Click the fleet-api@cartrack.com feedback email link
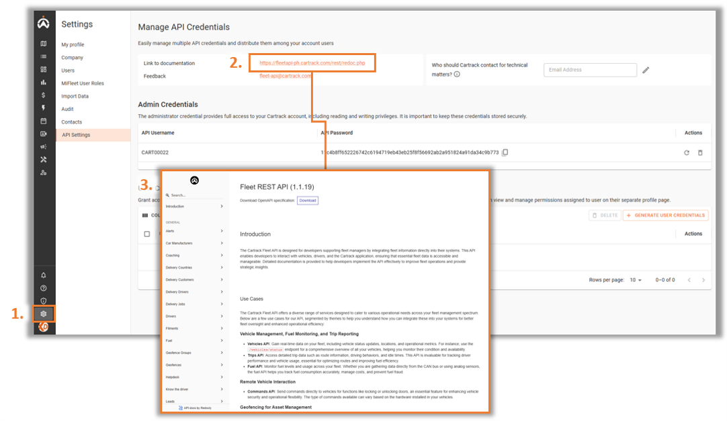 click(x=286, y=76)
